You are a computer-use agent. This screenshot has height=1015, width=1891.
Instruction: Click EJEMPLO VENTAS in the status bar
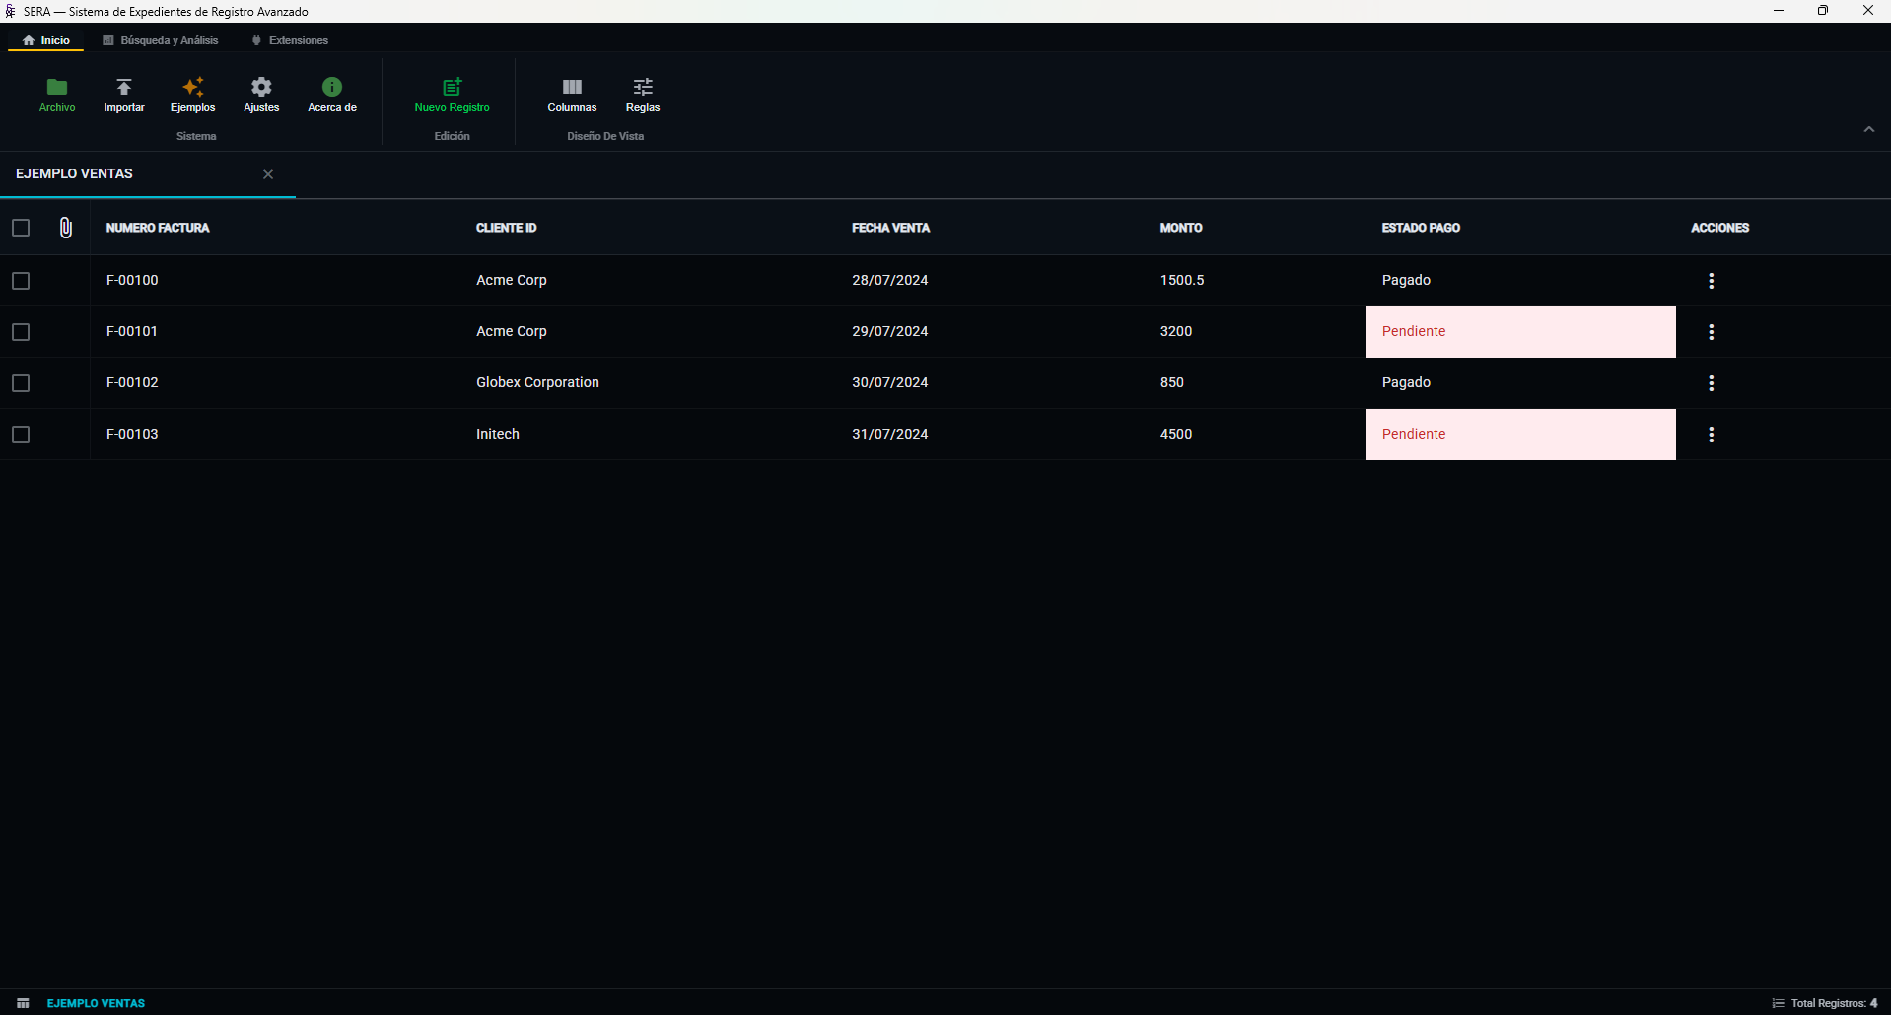(96, 1003)
